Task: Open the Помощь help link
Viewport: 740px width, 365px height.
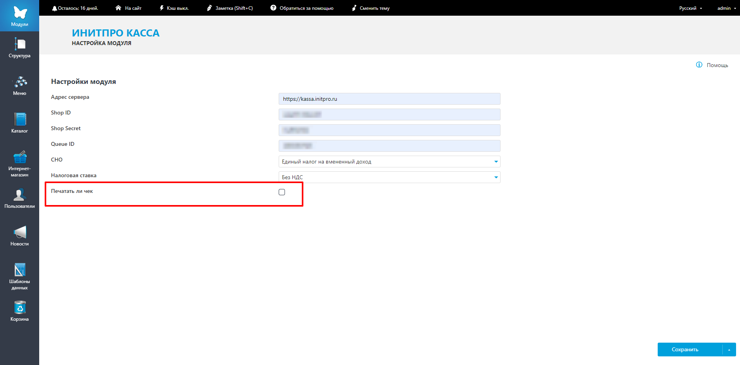Action: [717, 65]
